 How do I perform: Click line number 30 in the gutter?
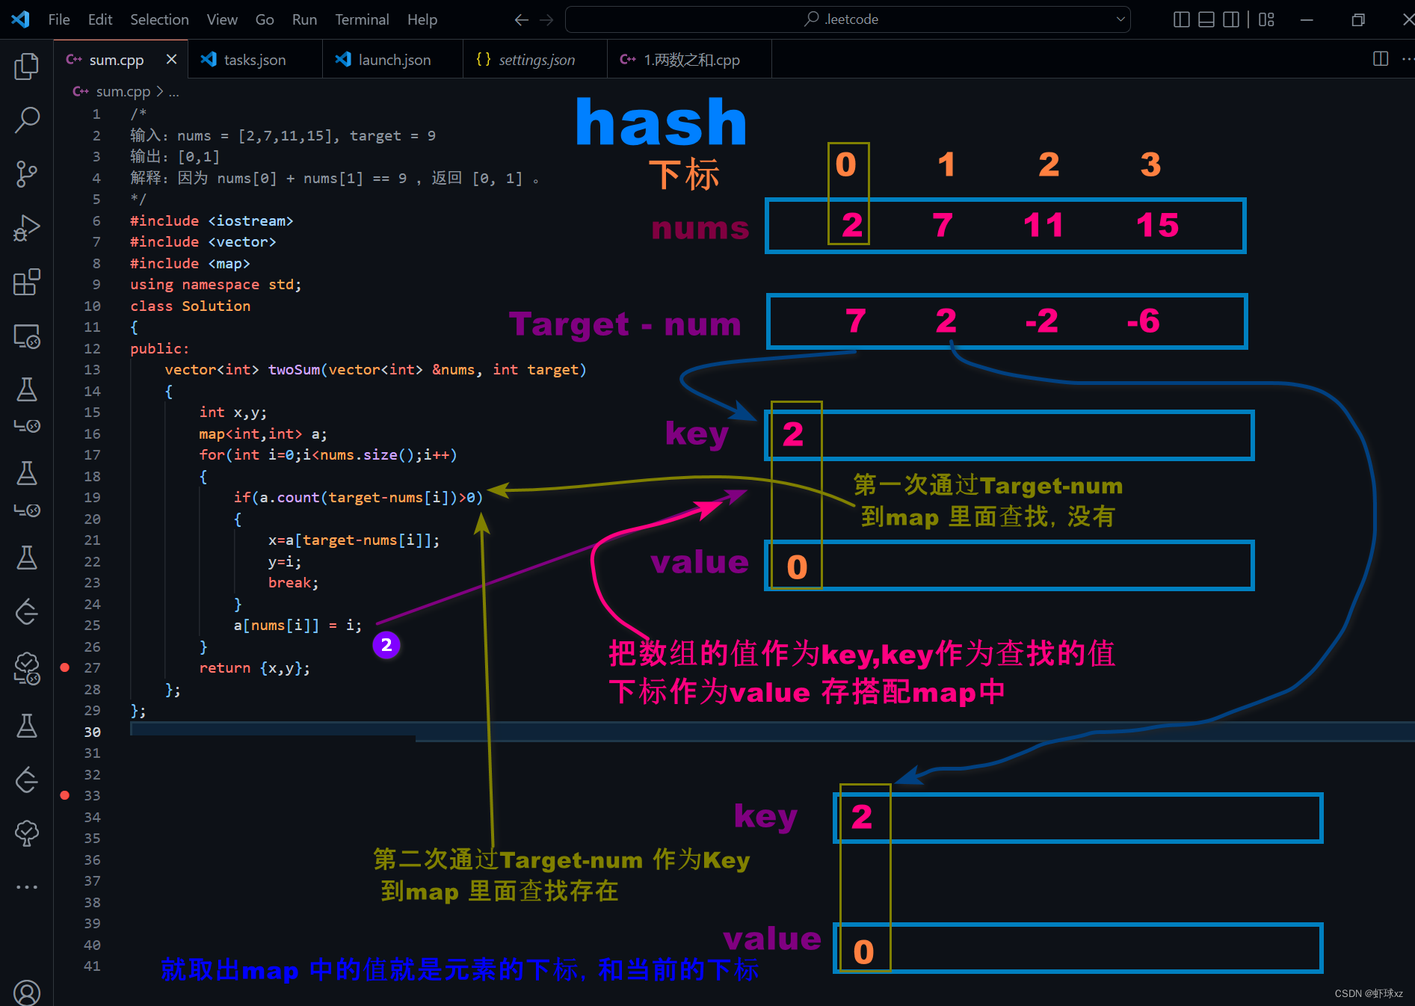coord(92,732)
